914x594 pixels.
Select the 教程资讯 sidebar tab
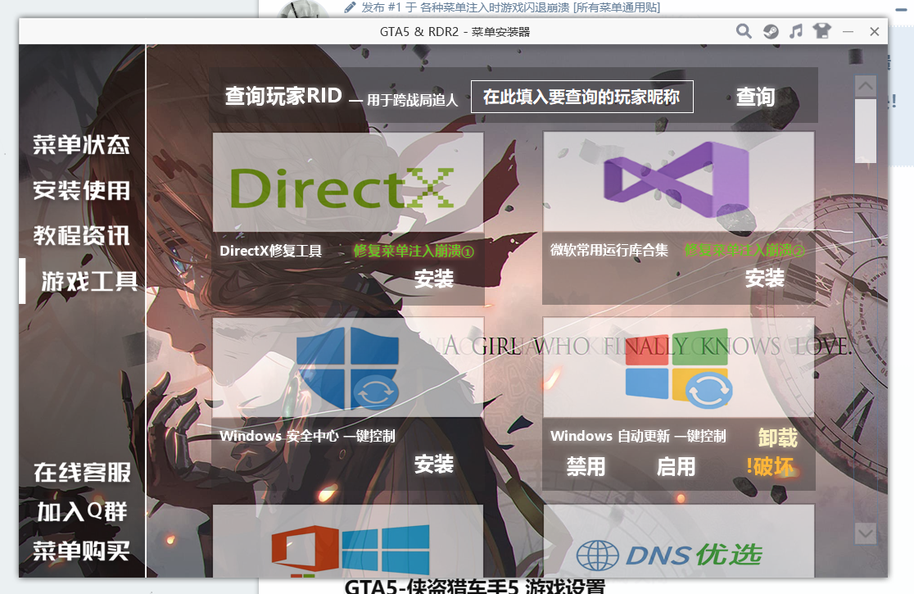tap(81, 236)
